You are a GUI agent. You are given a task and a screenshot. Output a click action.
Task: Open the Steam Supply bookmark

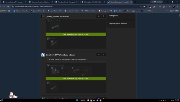pos(132,11)
